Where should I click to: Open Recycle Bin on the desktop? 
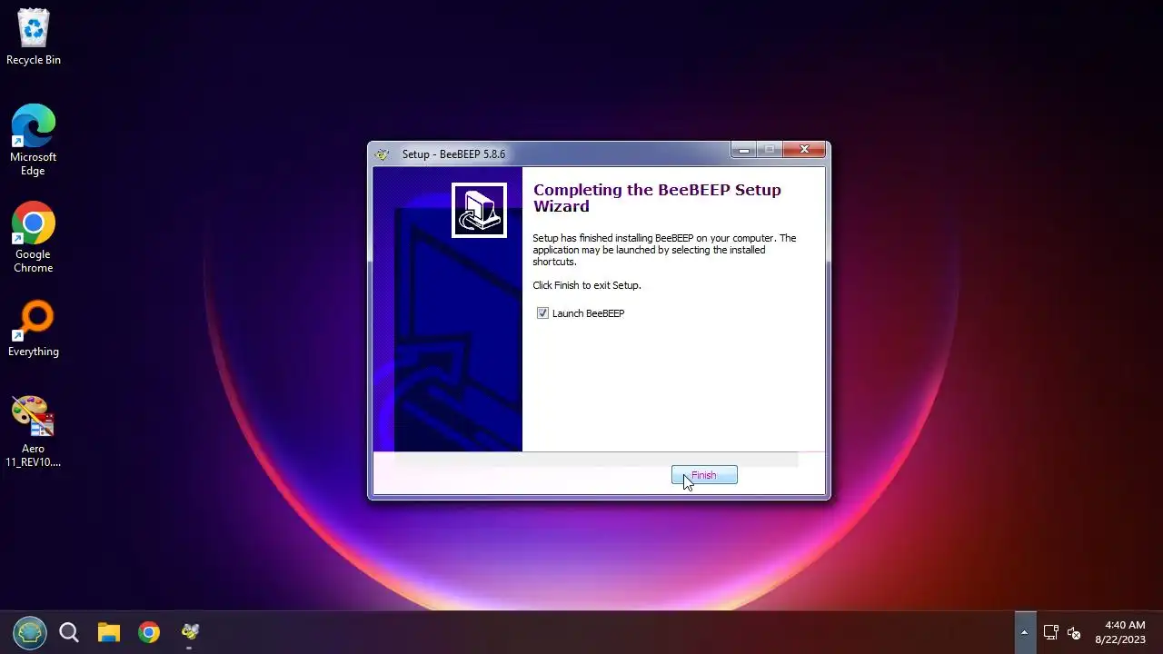(x=34, y=37)
